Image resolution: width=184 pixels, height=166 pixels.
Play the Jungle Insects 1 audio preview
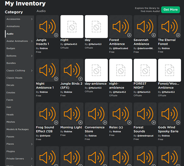pyautogui.click(x=56, y=35)
